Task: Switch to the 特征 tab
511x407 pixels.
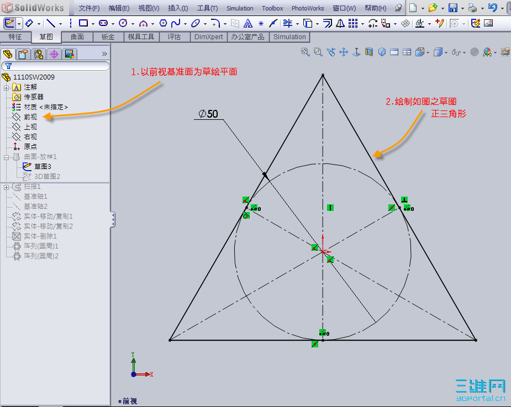Action: (15, 37)
